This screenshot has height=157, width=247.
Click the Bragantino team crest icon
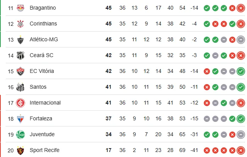[20, 8]
